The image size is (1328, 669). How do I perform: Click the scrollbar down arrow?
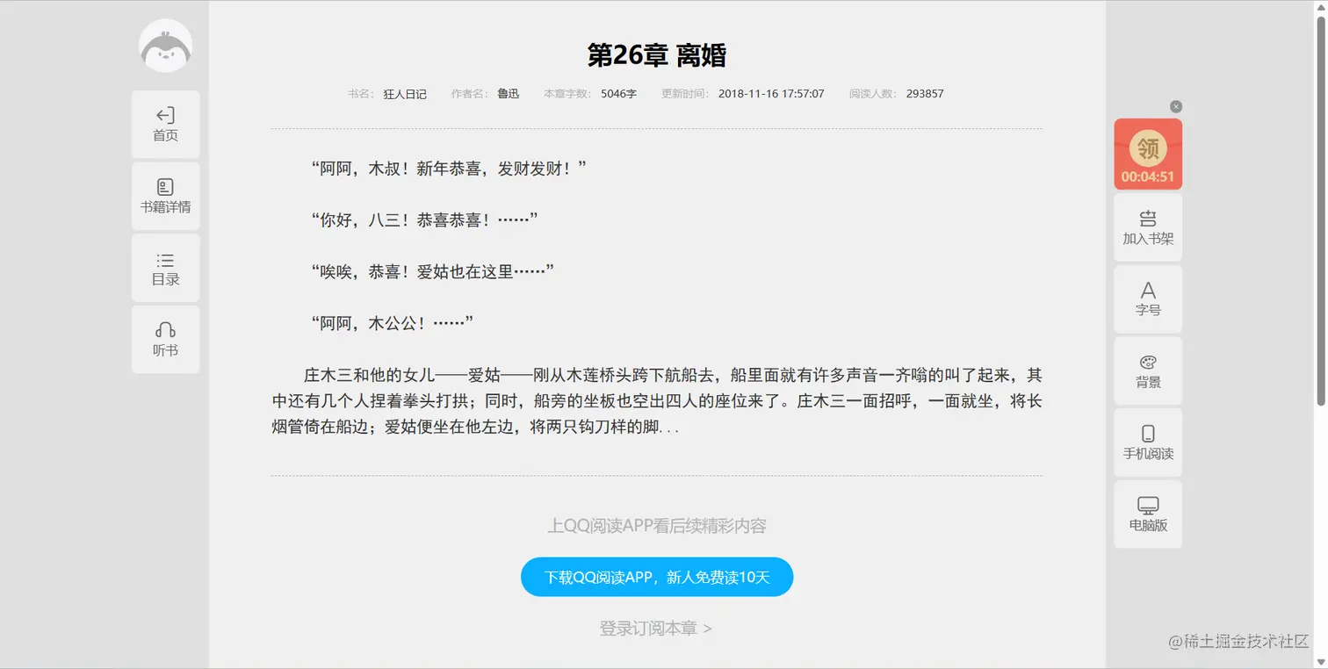click(x=1320, y=661)
